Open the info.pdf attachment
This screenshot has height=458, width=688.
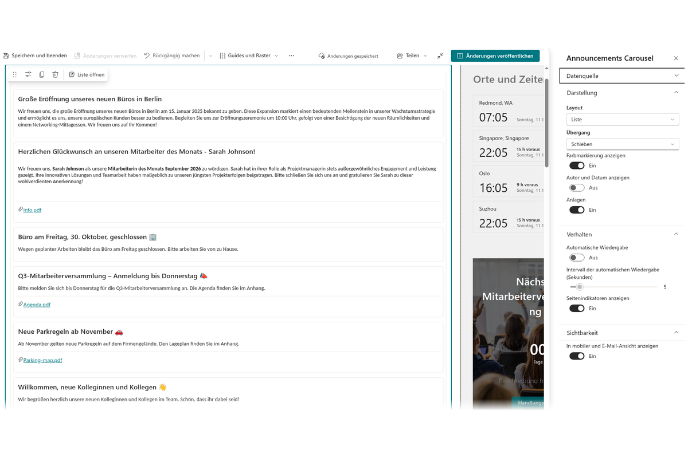32,210
